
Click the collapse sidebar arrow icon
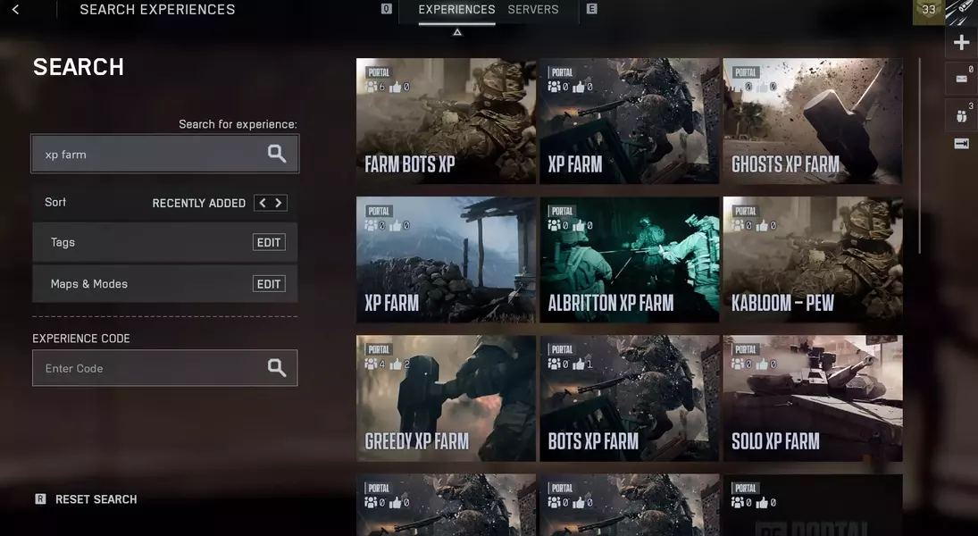[961, 144]
